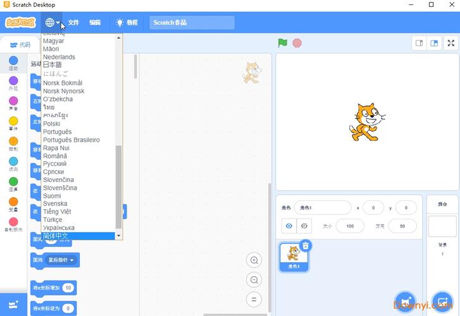This screenshot has width=460, height=316.
Task: Choose Polski language
Action: point(78,124)
